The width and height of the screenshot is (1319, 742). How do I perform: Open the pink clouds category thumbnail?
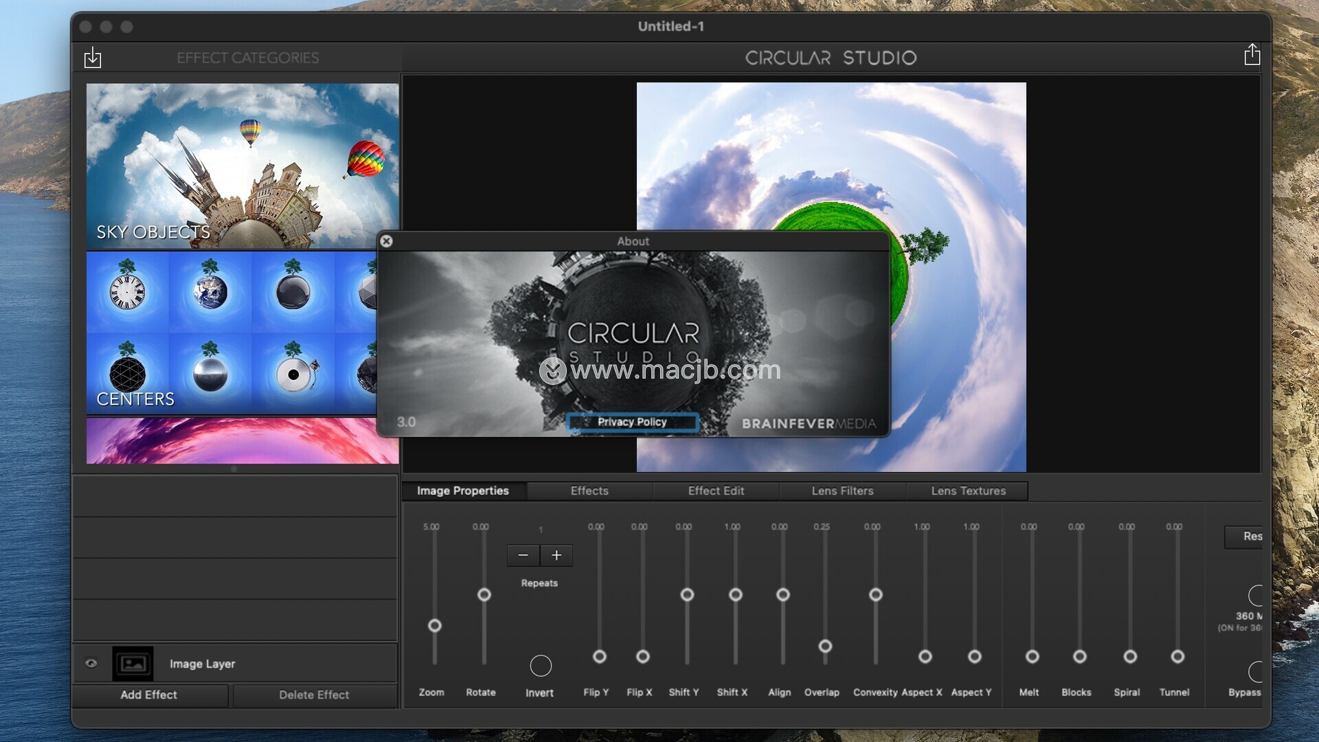coord(242,441)
